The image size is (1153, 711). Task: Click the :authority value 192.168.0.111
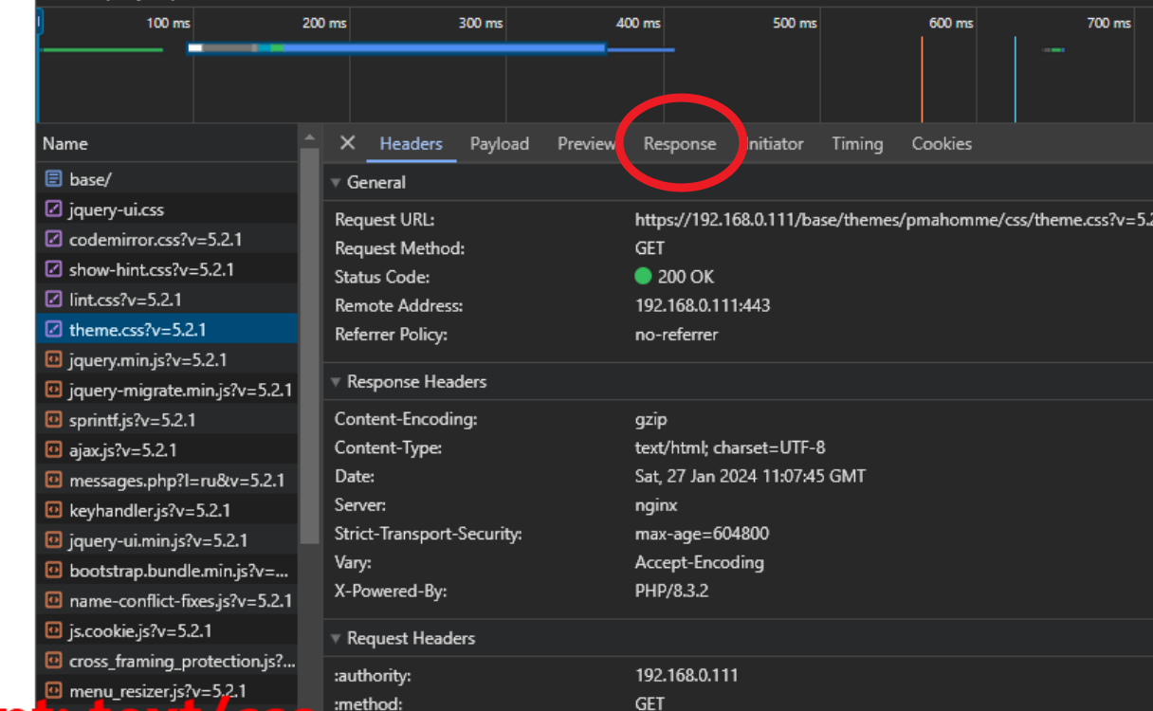[x=686, y=676]
